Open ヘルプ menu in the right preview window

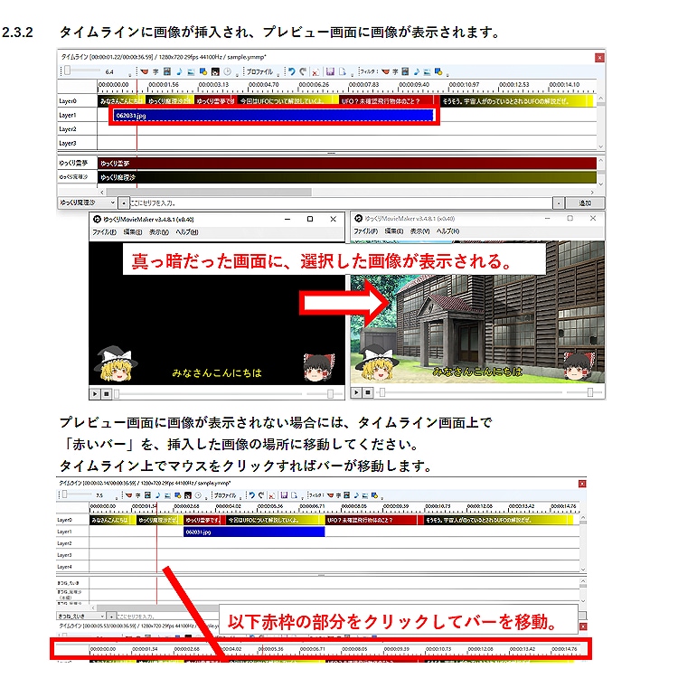(447, 231)
